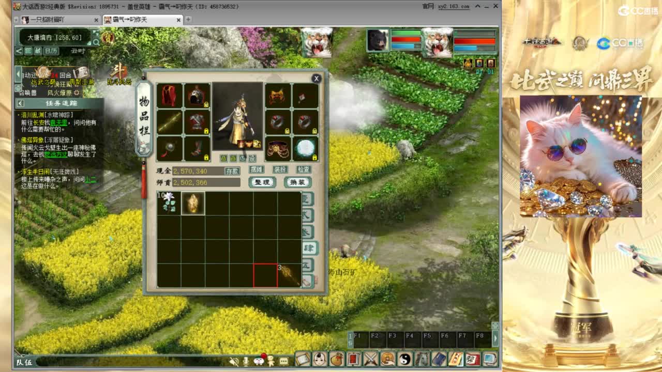Expand the hotkey bar right arrow
This screenshot has width=662, height=372.
pyautogui.click(x=495, y=338)
